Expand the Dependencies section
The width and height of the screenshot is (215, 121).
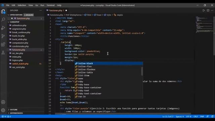[26, 113]
